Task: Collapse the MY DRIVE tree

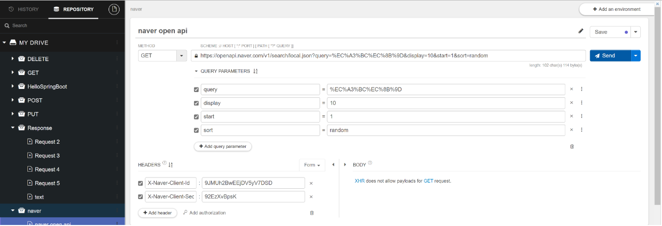Action: coord(5,43)
